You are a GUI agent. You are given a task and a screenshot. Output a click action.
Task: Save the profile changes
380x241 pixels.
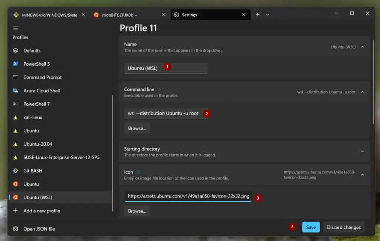pos(311,227)
